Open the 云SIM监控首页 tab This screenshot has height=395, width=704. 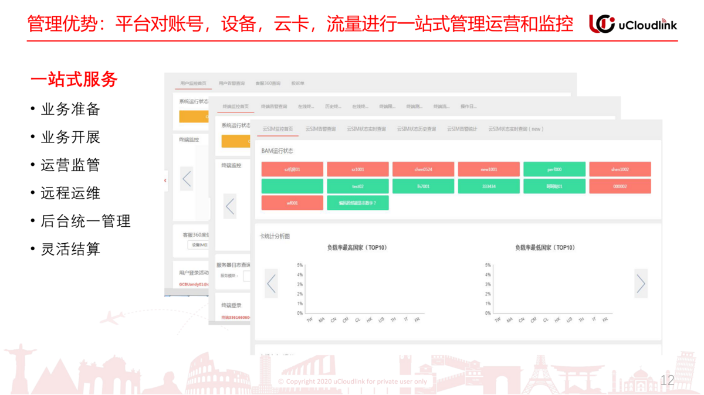point(277,129)
